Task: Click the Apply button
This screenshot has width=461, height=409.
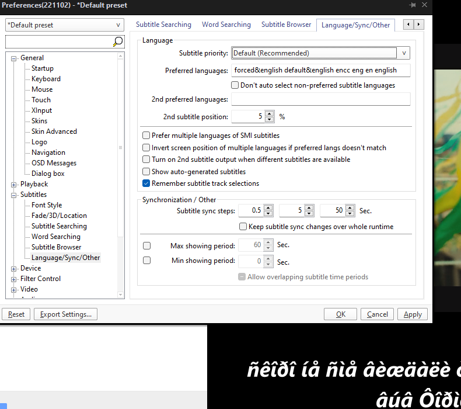Action: coord(413,314)
